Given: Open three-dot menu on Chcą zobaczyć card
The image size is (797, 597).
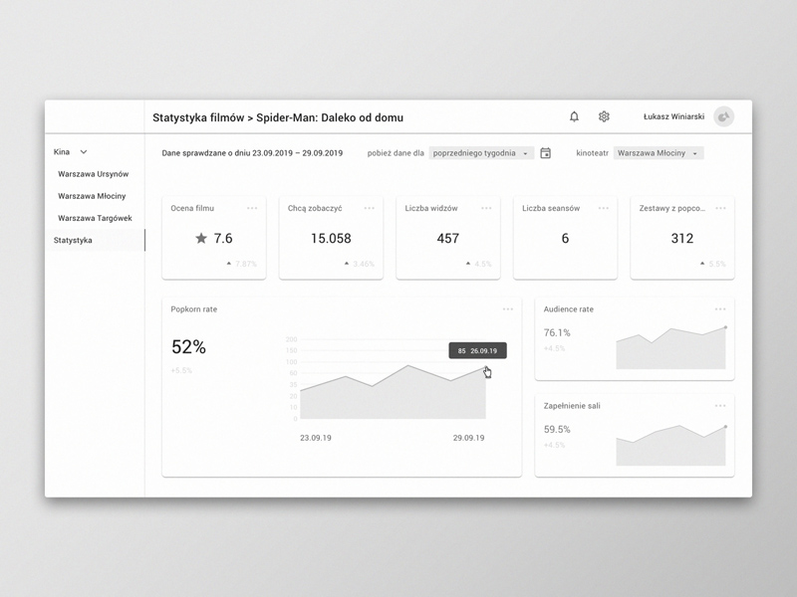Looking at the screenshot, I should click(x=369, y=208).
